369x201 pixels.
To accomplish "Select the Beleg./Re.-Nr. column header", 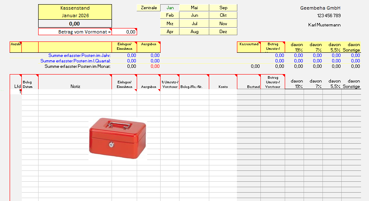I will point(194,86).
